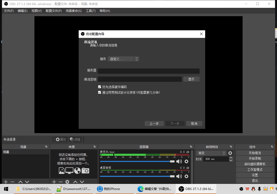Screen dimensions: 277x194
Task: Click the 取消 button in wizard
Action: point(194,124)
